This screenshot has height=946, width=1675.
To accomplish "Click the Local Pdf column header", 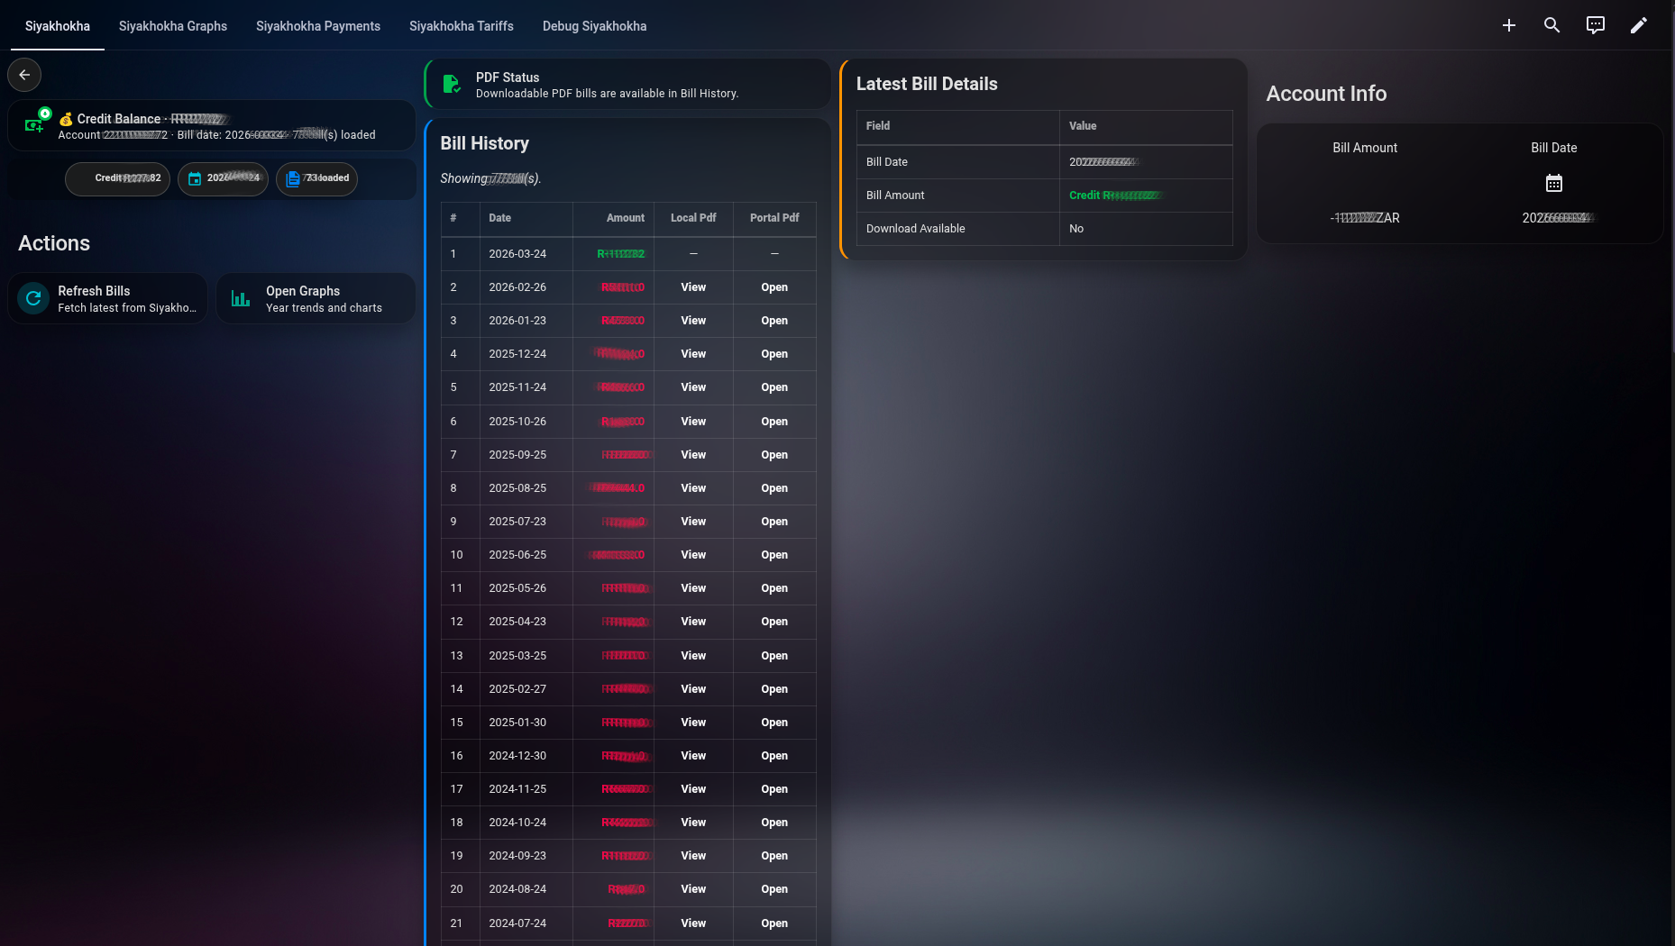I will (693, 218).
